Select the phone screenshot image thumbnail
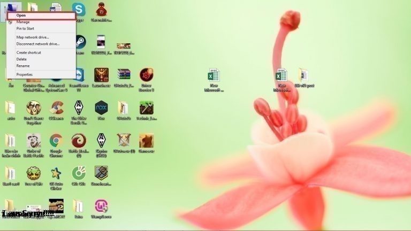Screen dimensions: 411x231 [x=101, y=42]
